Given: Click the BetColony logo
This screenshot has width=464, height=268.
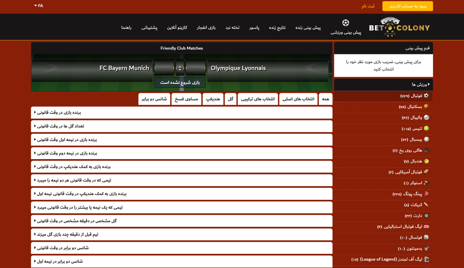Looking at the screenshot, I should pyautogui.click(x=399, y=27).
